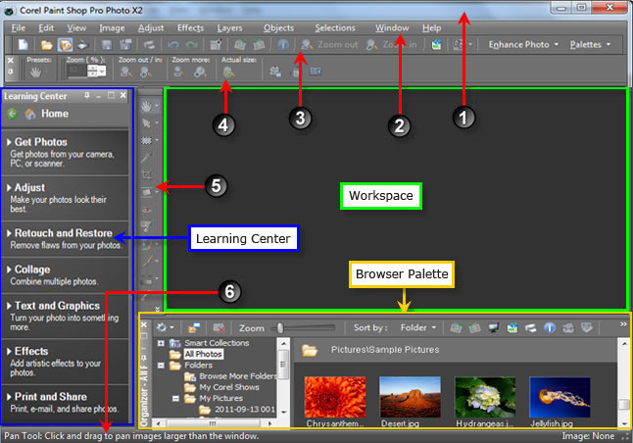Click the monitor slideshow icon in Organizer toolbar

click(493, 327)
